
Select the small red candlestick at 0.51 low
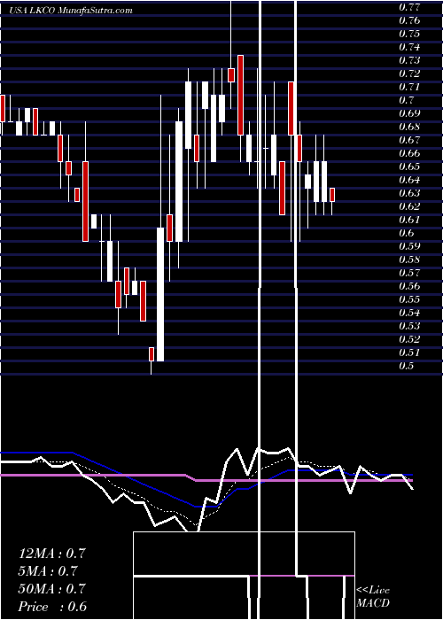[x=152, y=354]
